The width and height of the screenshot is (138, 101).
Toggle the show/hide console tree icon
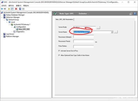[12, 9]
